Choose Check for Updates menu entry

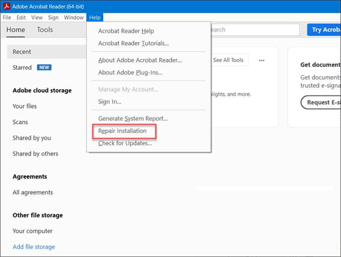click(x=125, y=144)
